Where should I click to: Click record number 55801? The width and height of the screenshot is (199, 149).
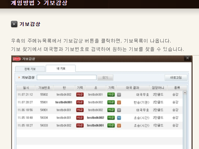click(x=44, y=102)
